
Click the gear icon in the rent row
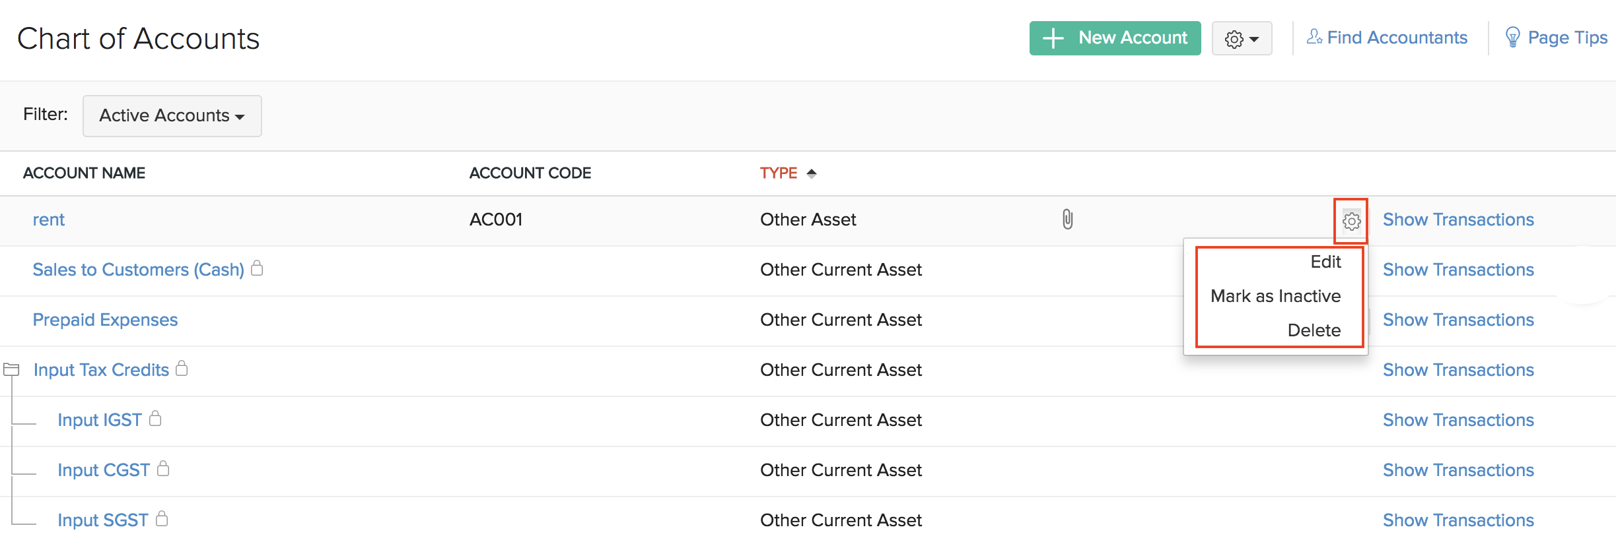pos(1351,221)
